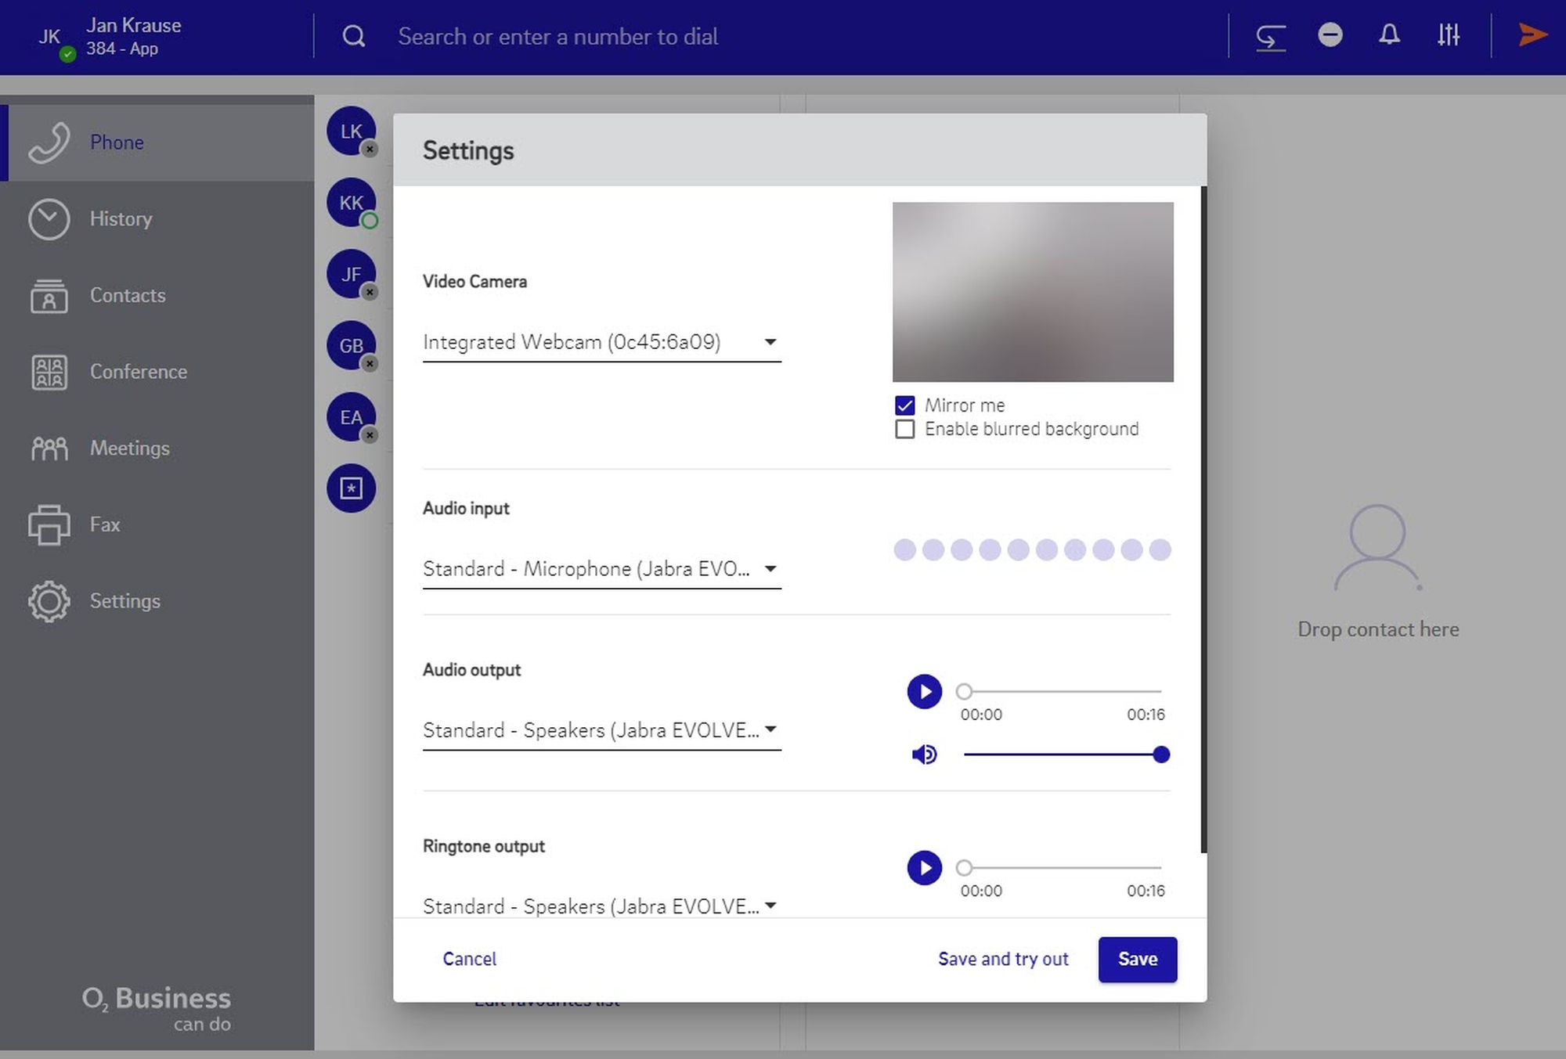Click the call forwarding icon in header
Screen dimensions: 1566x1059
[1270, 36]
